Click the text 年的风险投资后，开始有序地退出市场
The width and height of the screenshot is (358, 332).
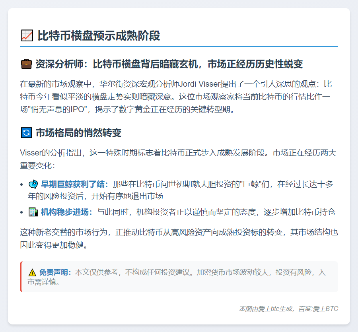[x=95, y=196]
